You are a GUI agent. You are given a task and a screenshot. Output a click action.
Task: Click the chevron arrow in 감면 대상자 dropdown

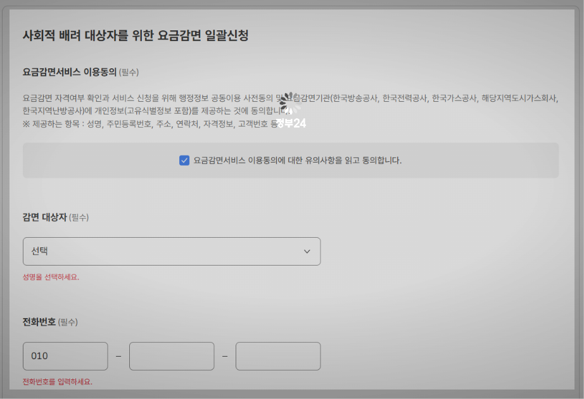point(307,252)
